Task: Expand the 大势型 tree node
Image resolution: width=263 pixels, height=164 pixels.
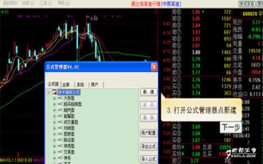Action: coord(54,98)
